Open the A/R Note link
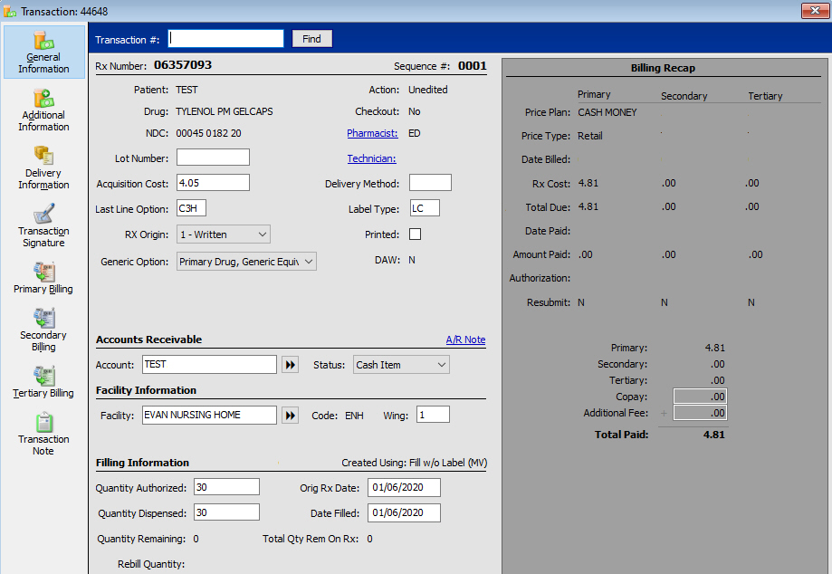This screenshot has width=832, height=574. (465, 340)
